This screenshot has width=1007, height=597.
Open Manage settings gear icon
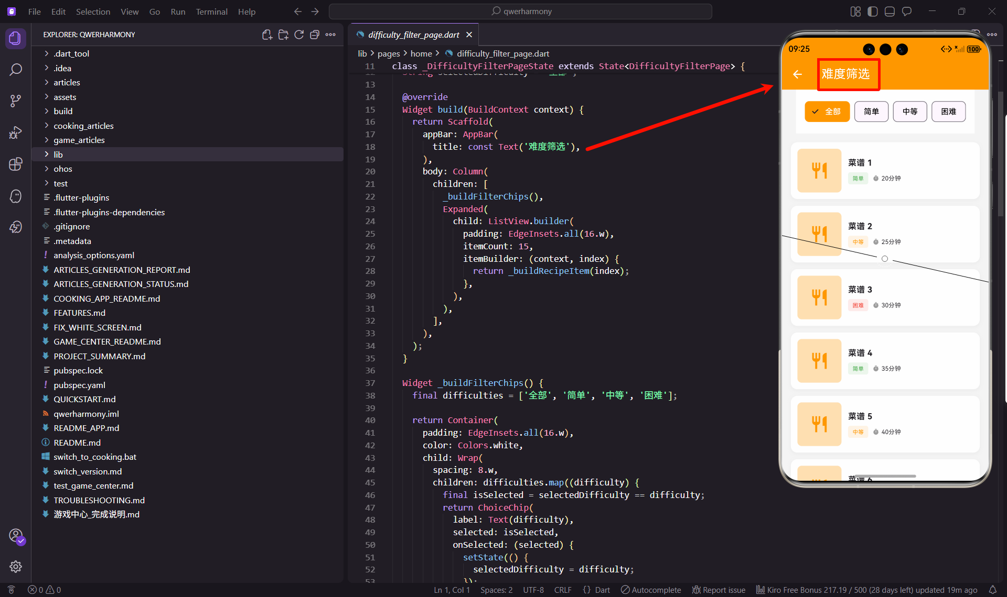click(x=16, y=566)
